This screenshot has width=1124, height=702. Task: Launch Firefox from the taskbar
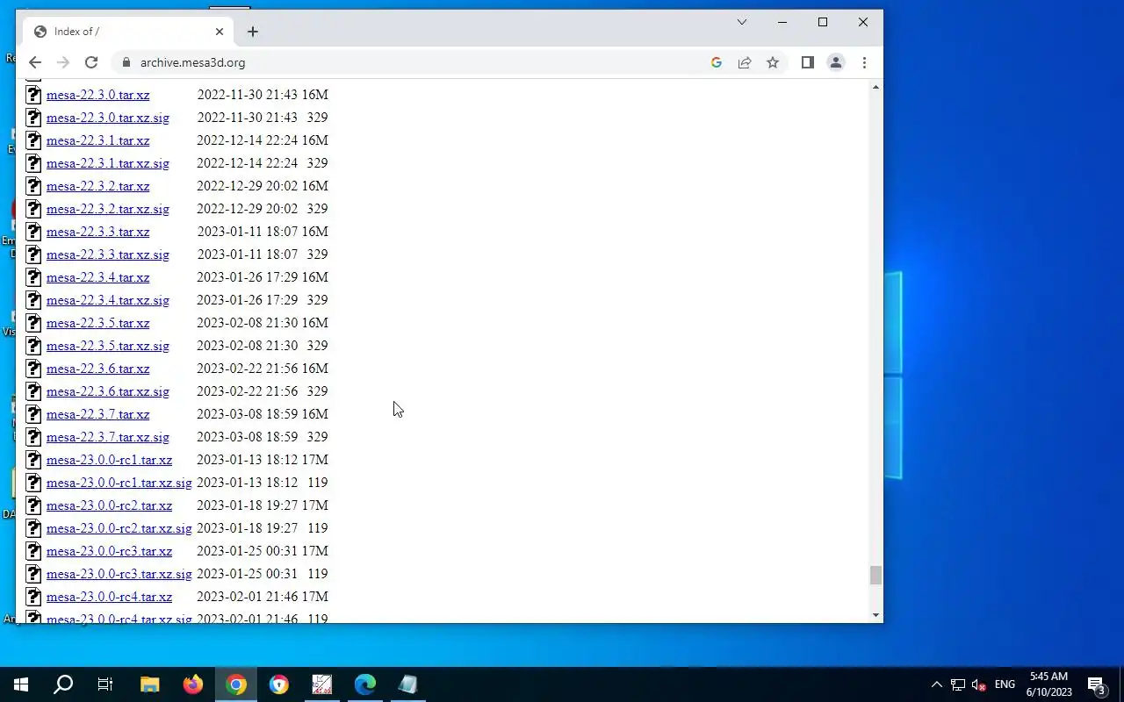193,684
